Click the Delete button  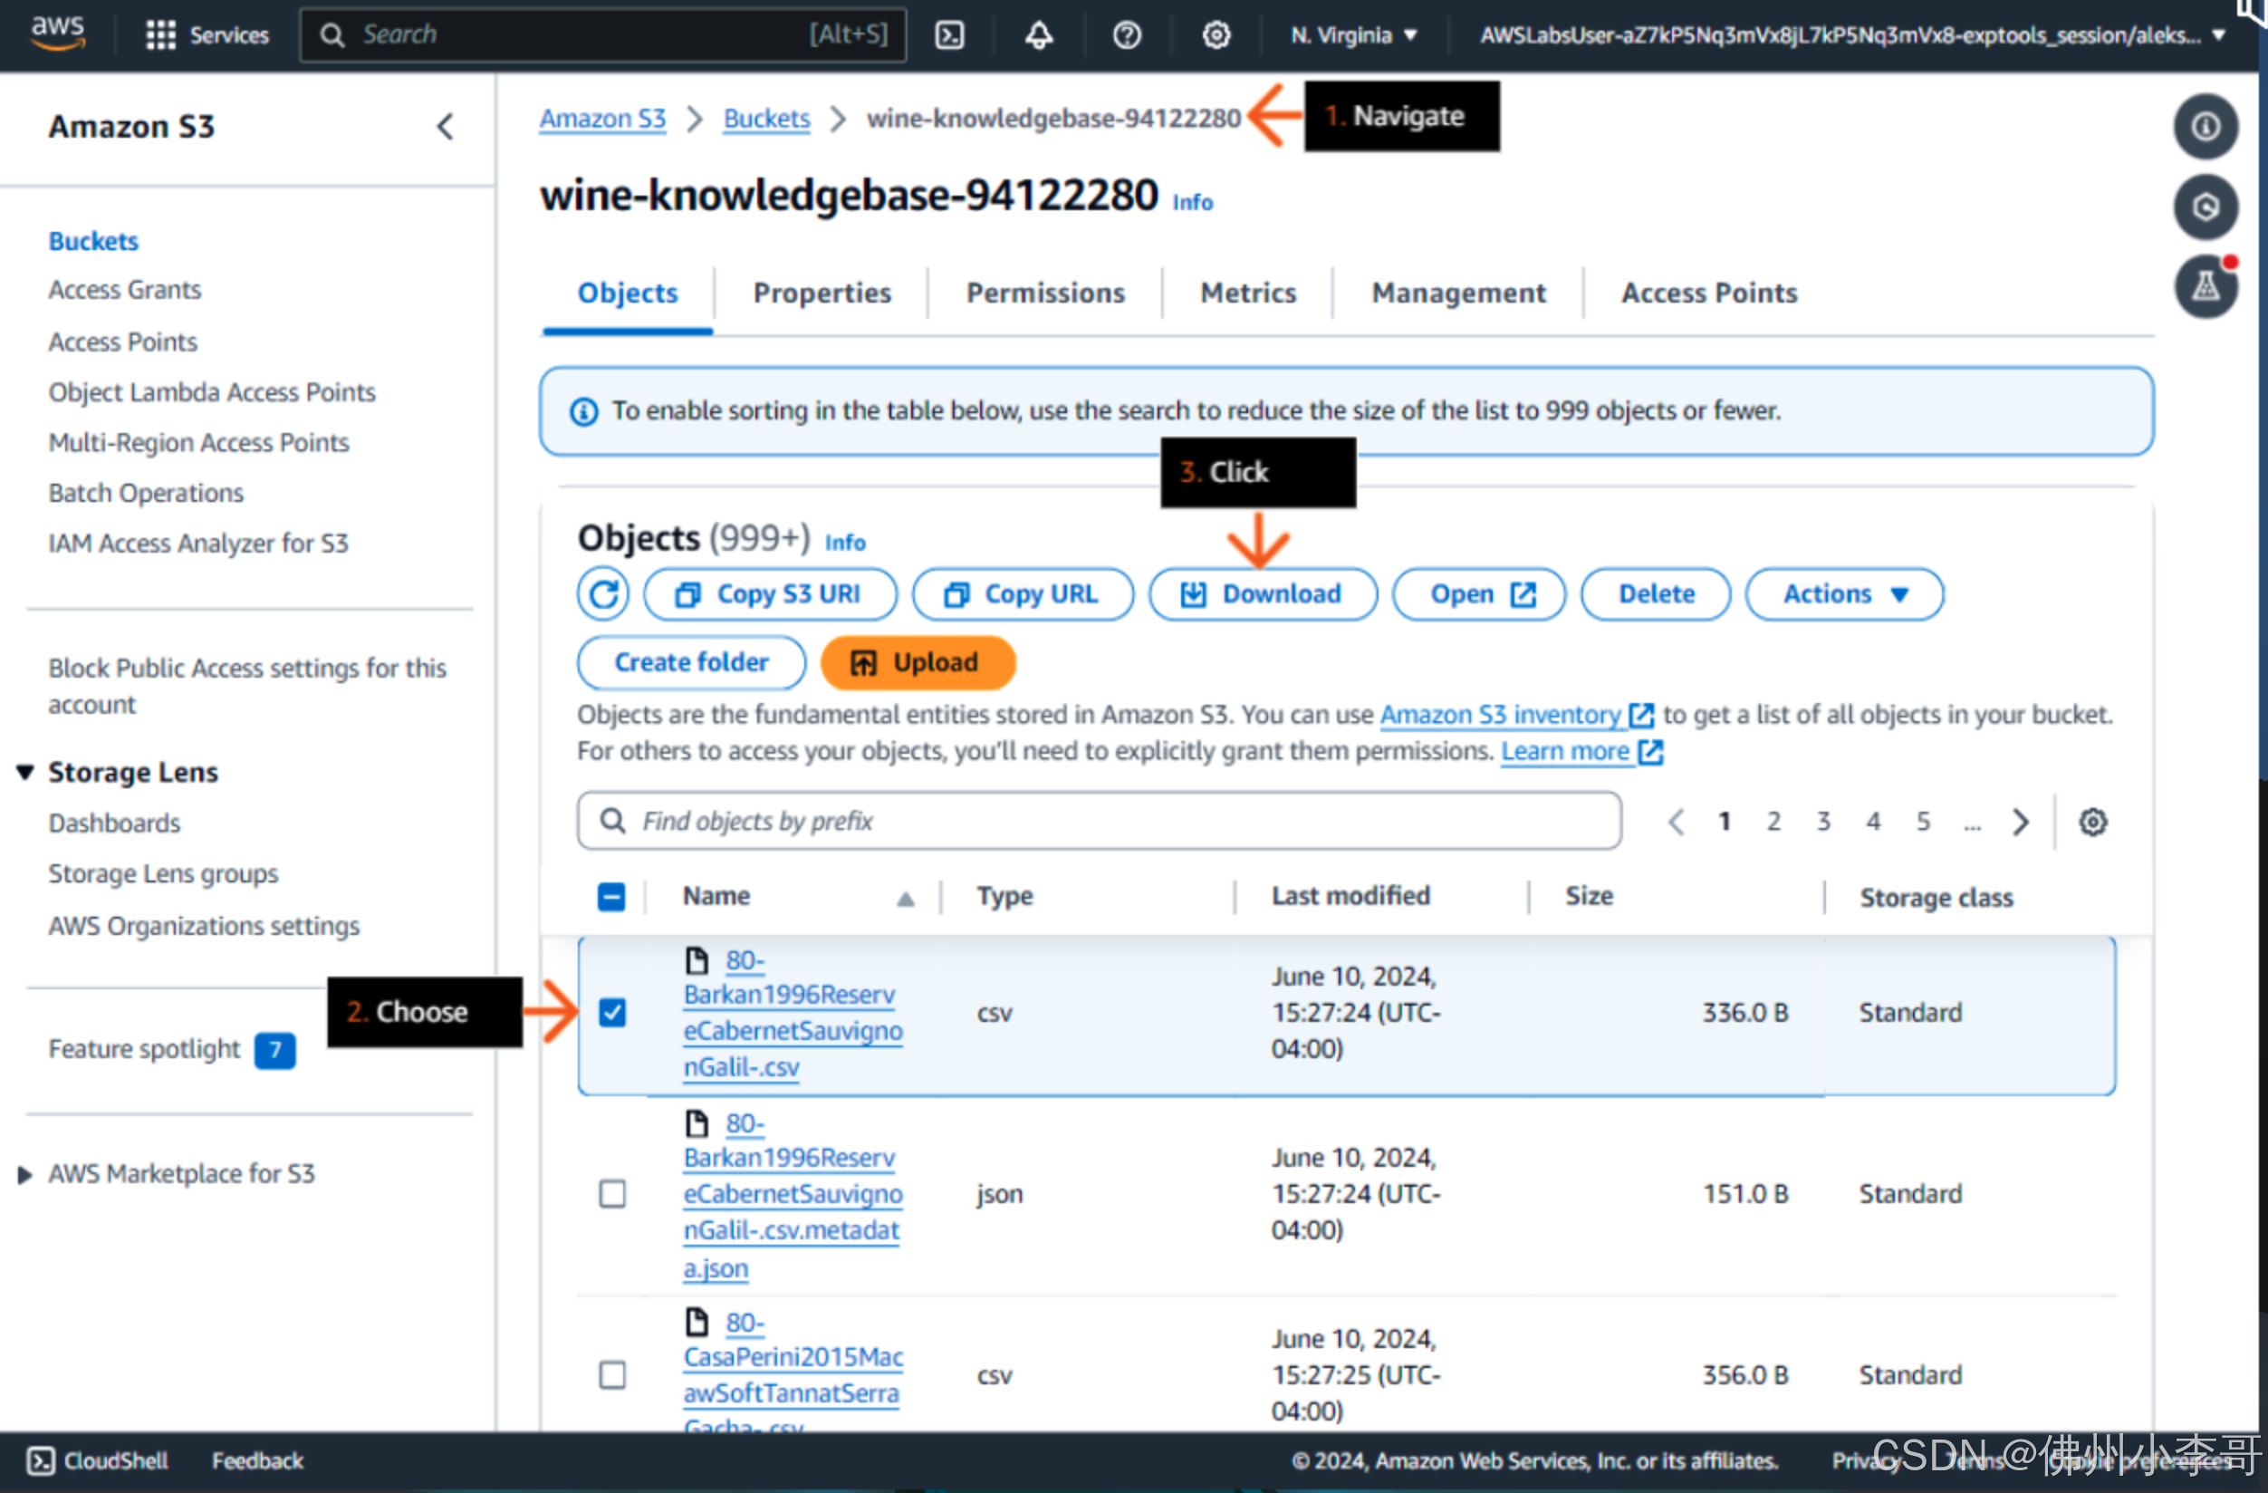1655,594
